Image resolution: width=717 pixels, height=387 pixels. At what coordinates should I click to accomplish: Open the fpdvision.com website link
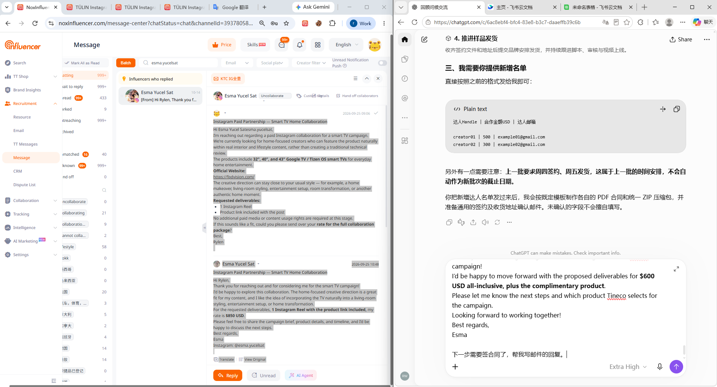pyautogui.click(x=234, y=177)
